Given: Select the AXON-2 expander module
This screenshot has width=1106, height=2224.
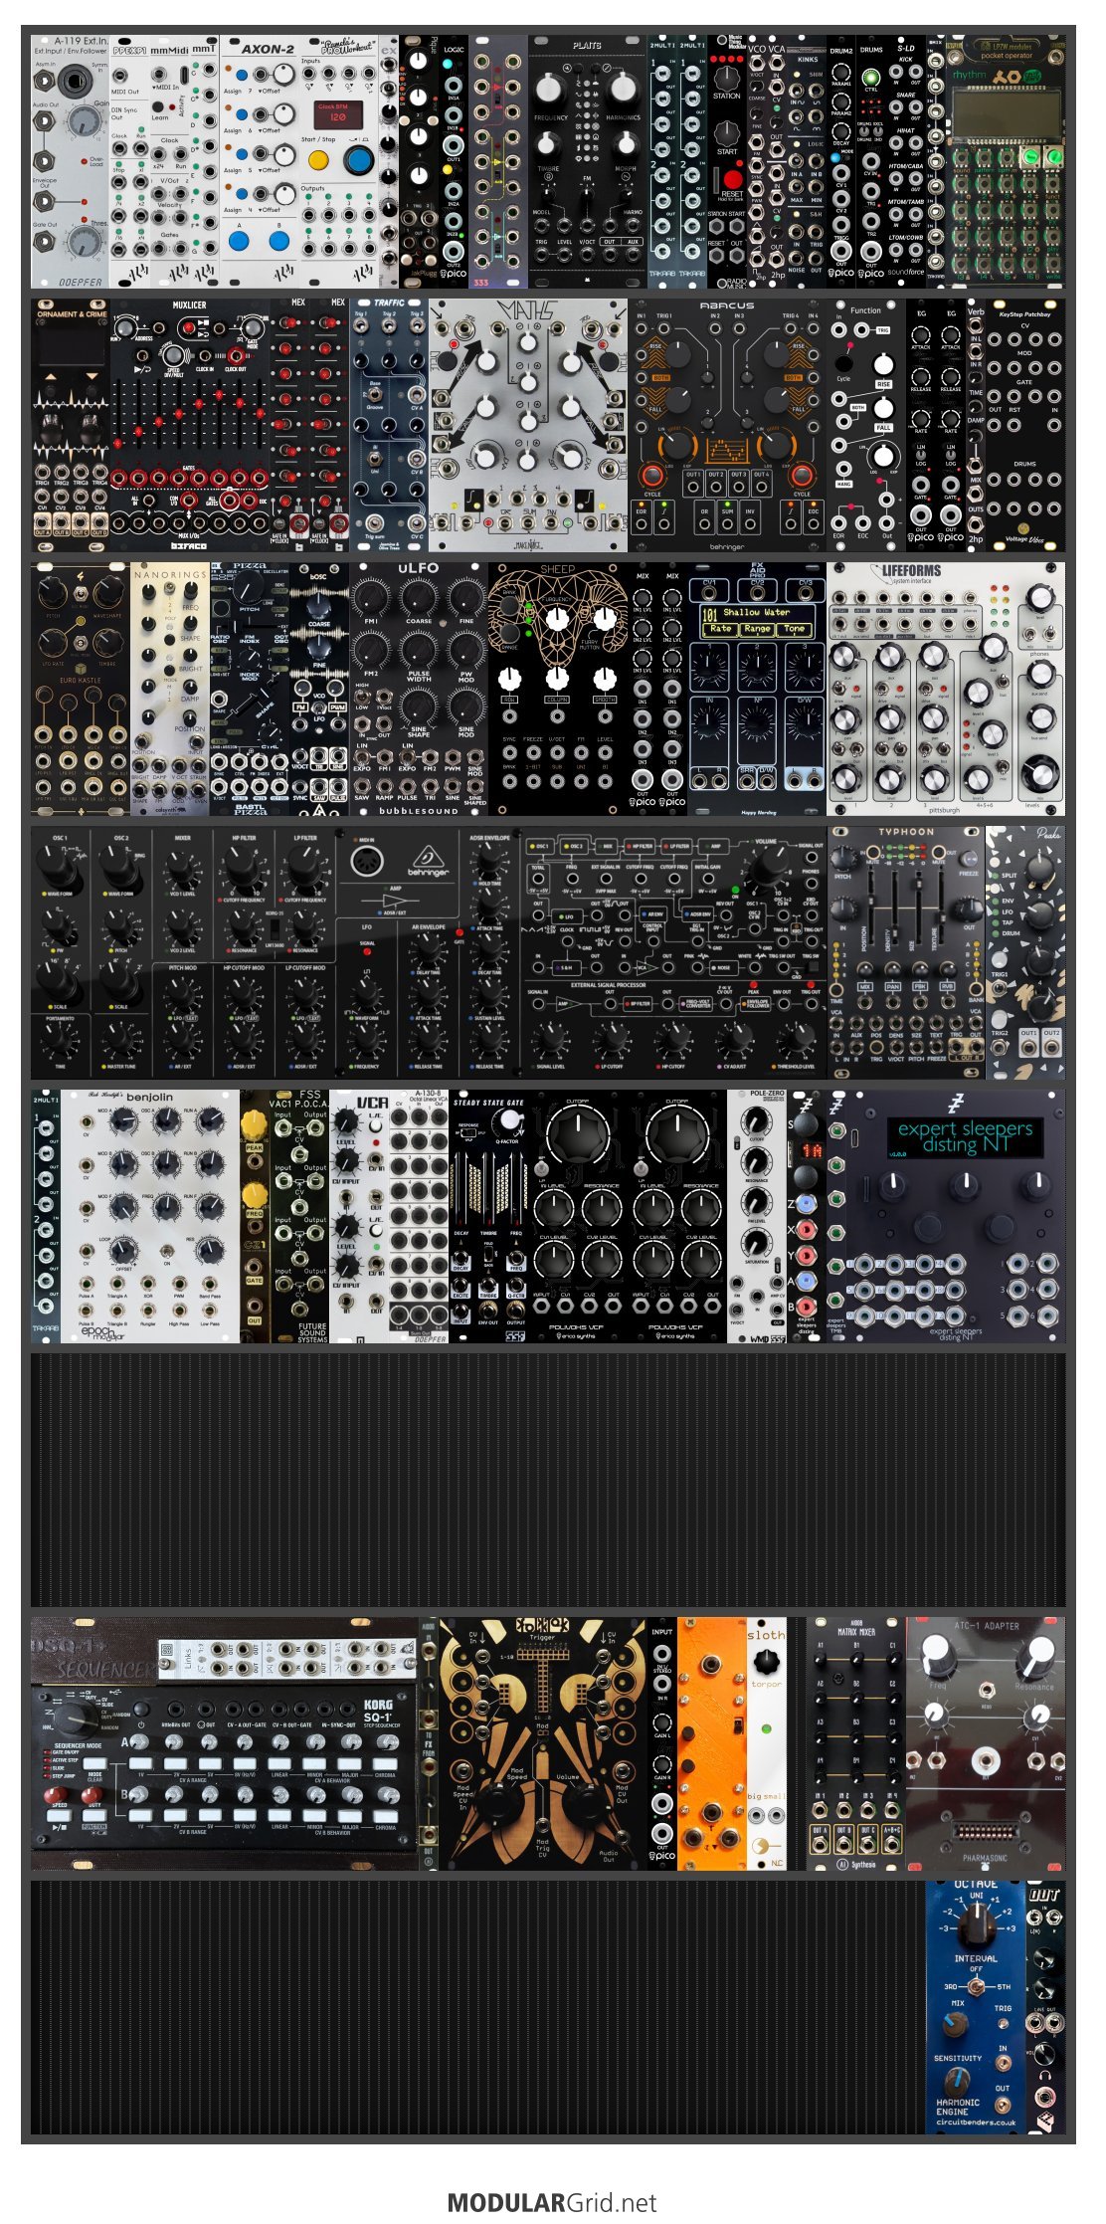Looking at the screenshot, I should pyautogui.click(x=259, y=162).
